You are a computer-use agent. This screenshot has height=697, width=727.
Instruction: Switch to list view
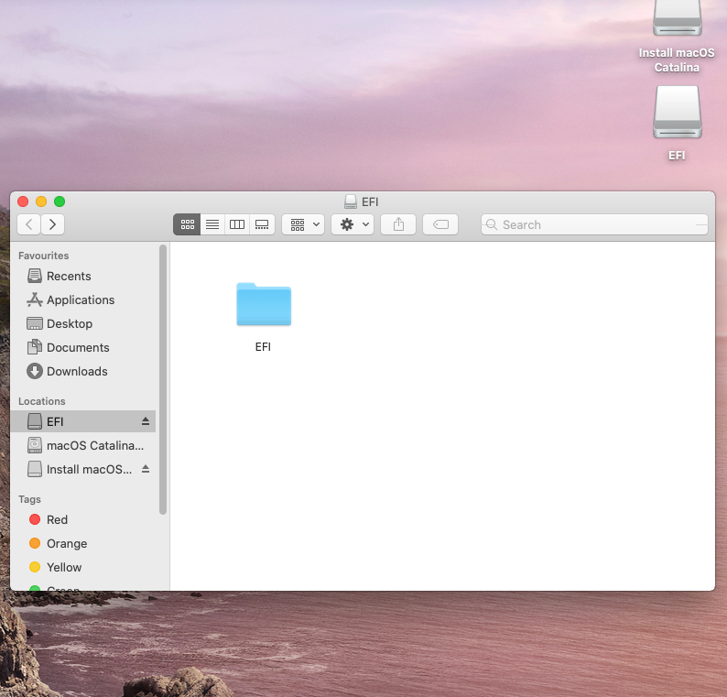coord(212,224)
